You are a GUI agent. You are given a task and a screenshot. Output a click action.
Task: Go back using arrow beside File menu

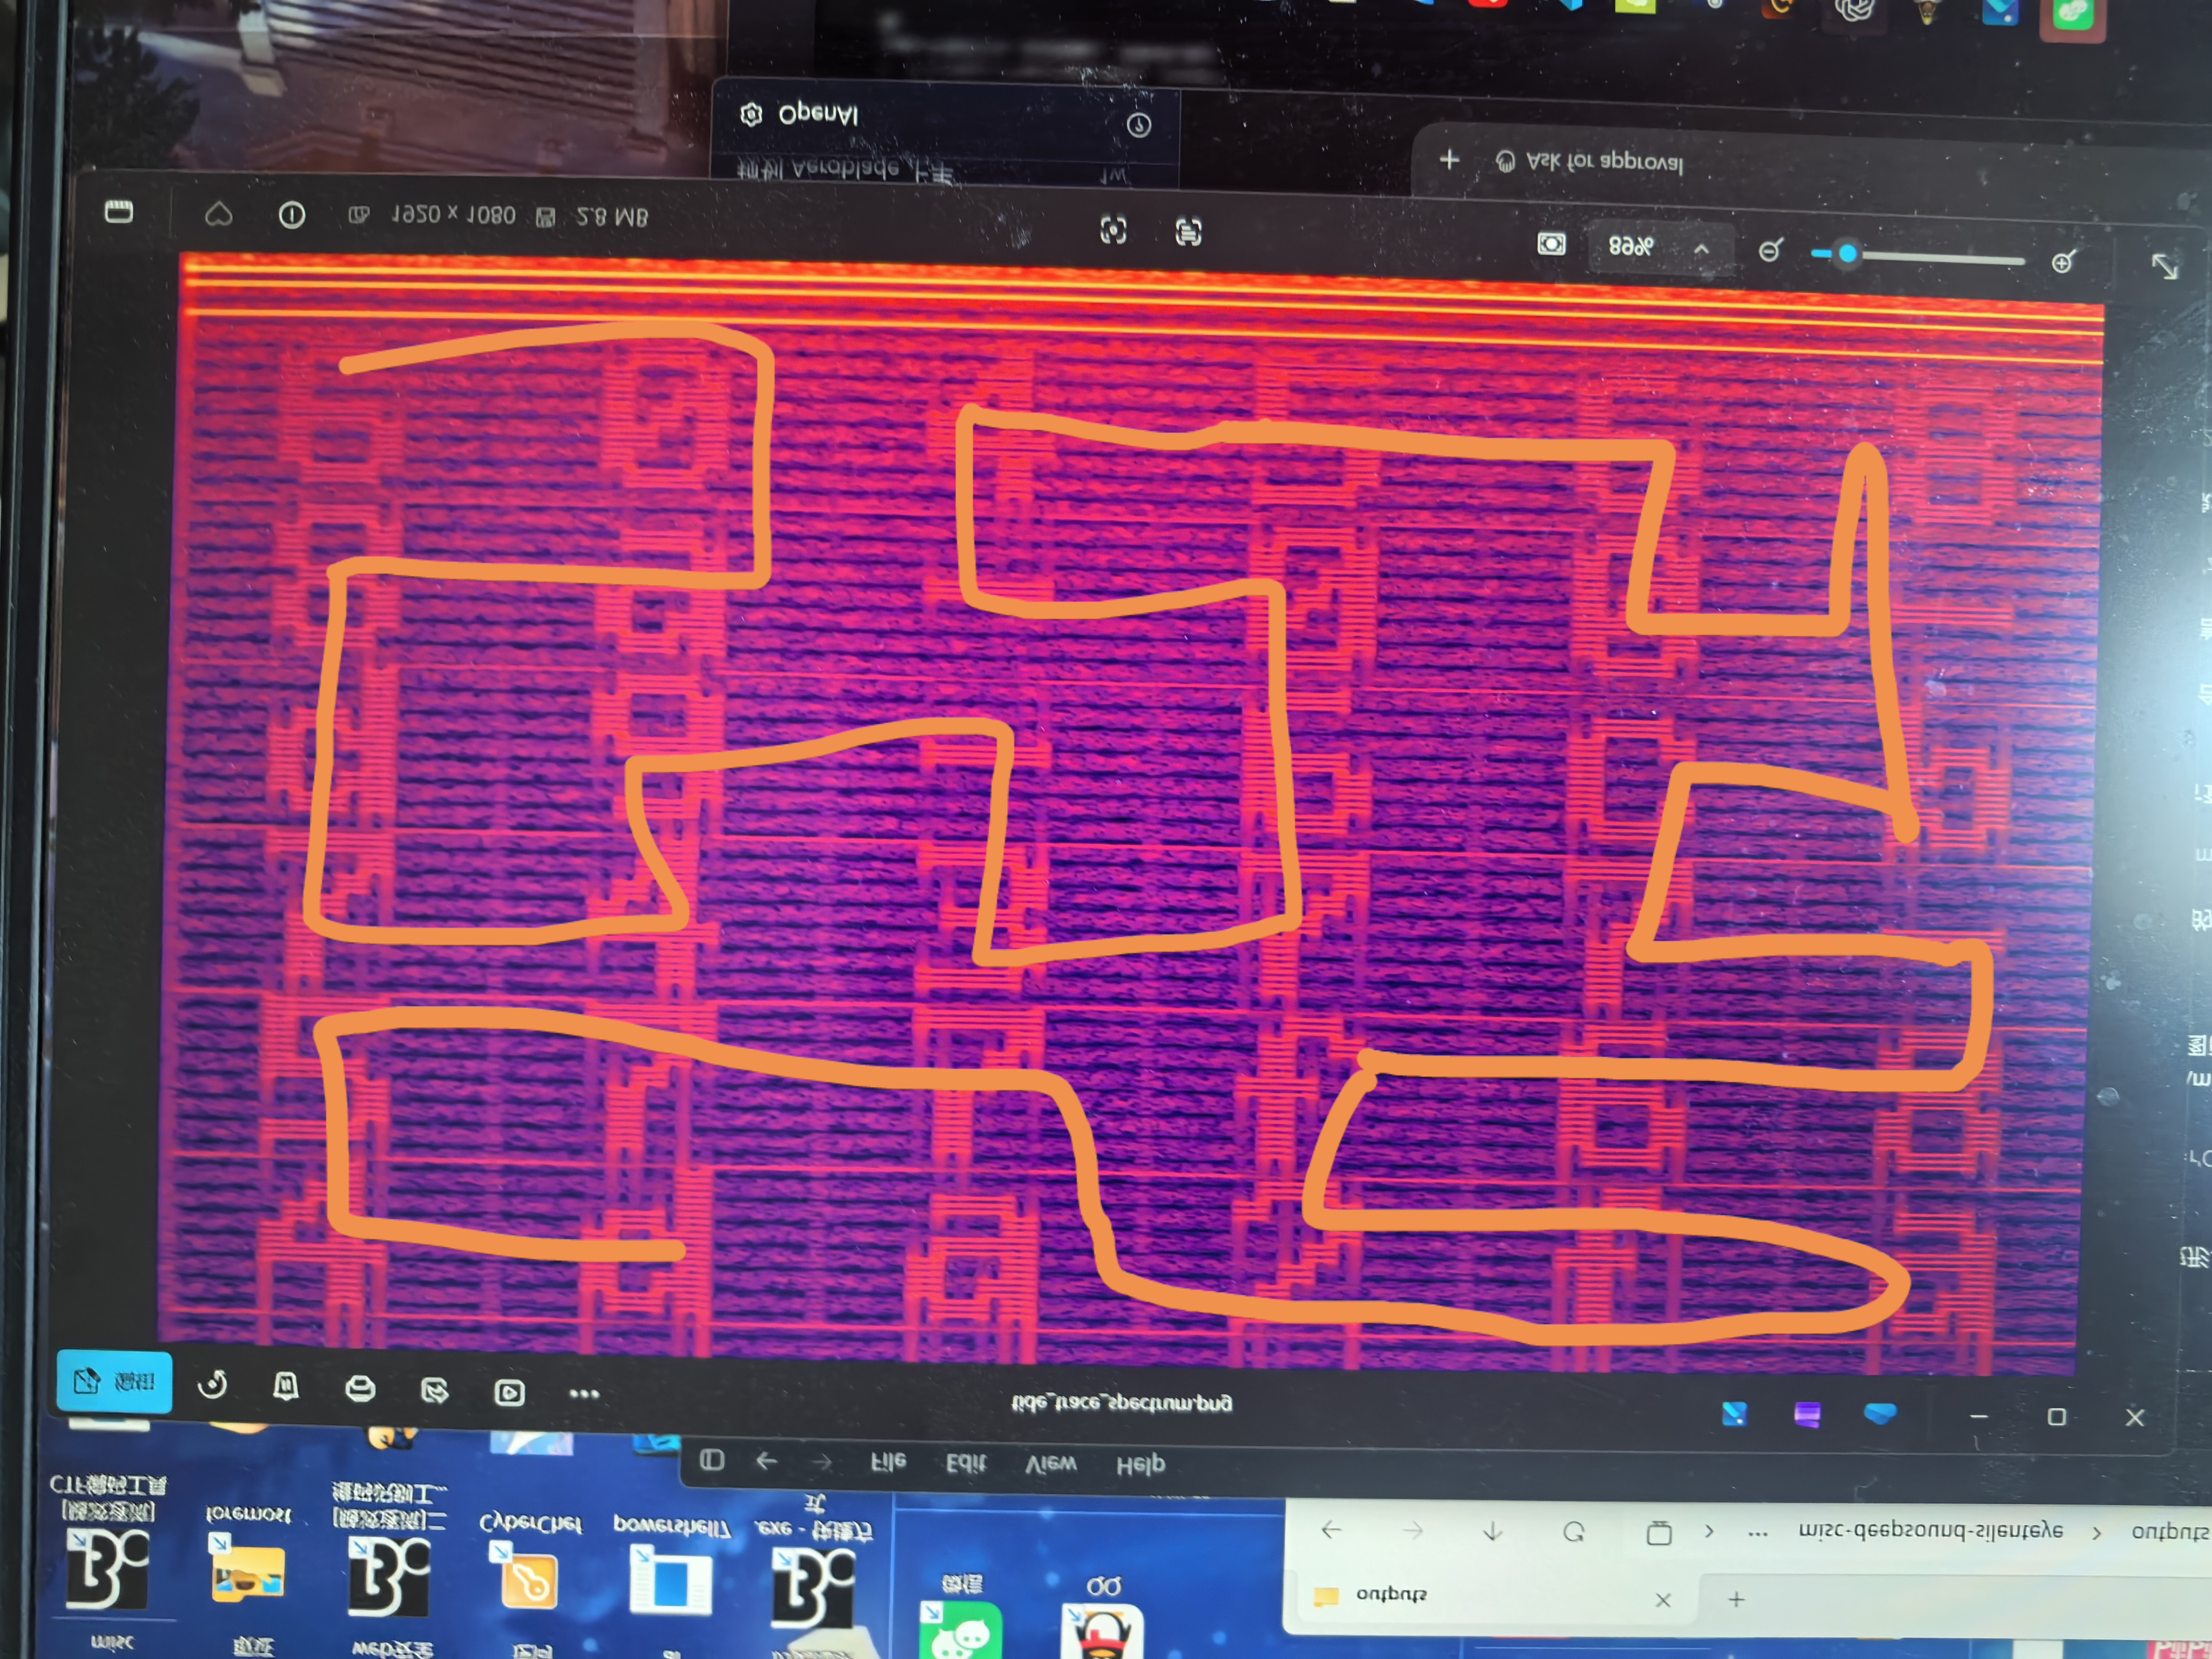tap(767, 1461)
